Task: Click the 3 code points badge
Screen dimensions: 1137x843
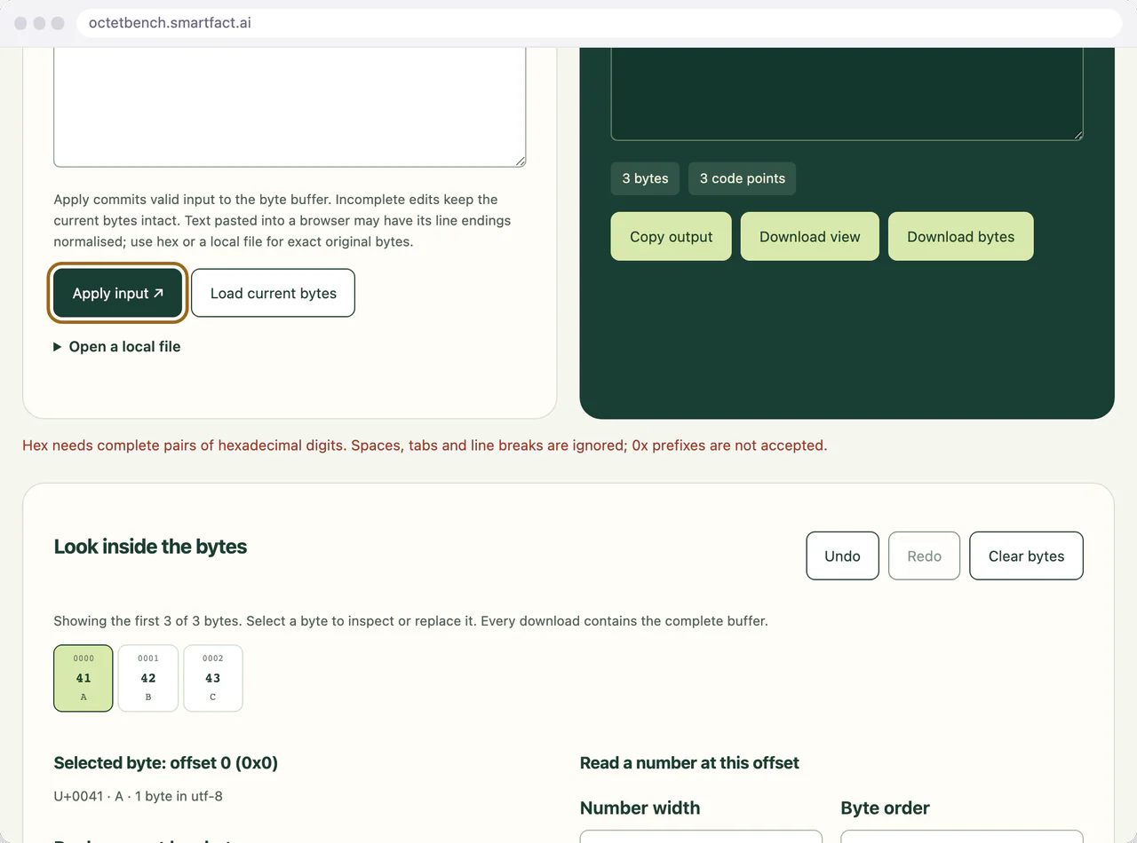Action: tap(743, 178)
